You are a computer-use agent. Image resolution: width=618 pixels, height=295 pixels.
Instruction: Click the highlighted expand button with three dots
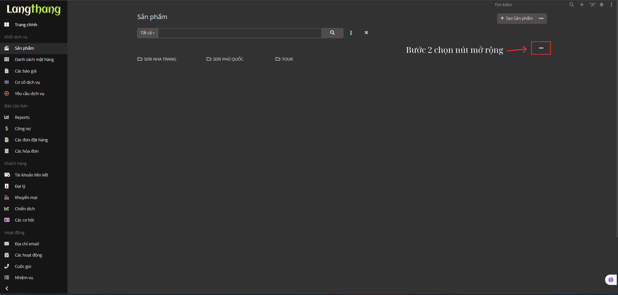(x=541, y=48)
